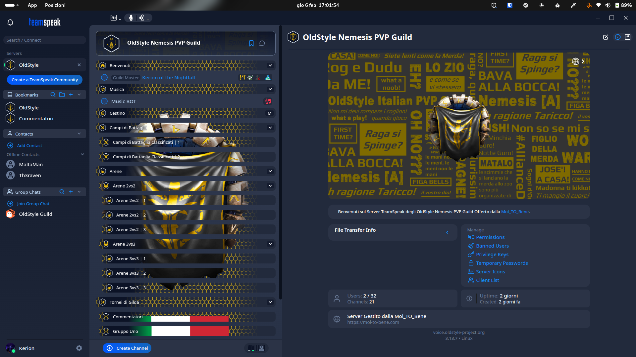Collapse the Musica channel
This screenshot has width=636, height=357.
270,89
